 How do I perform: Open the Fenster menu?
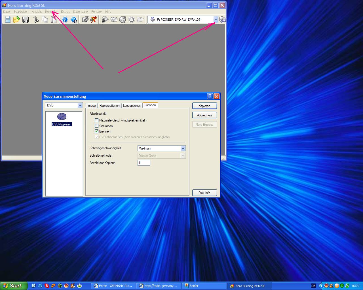[96, 12]
